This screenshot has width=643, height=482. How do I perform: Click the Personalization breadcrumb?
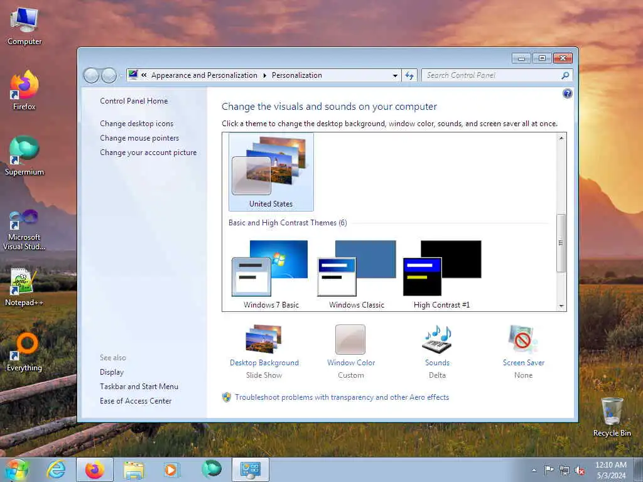click(x=296, y=75)
